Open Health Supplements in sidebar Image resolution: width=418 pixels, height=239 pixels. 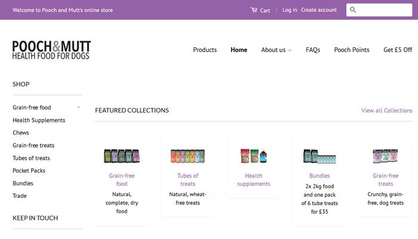(39, 120)
